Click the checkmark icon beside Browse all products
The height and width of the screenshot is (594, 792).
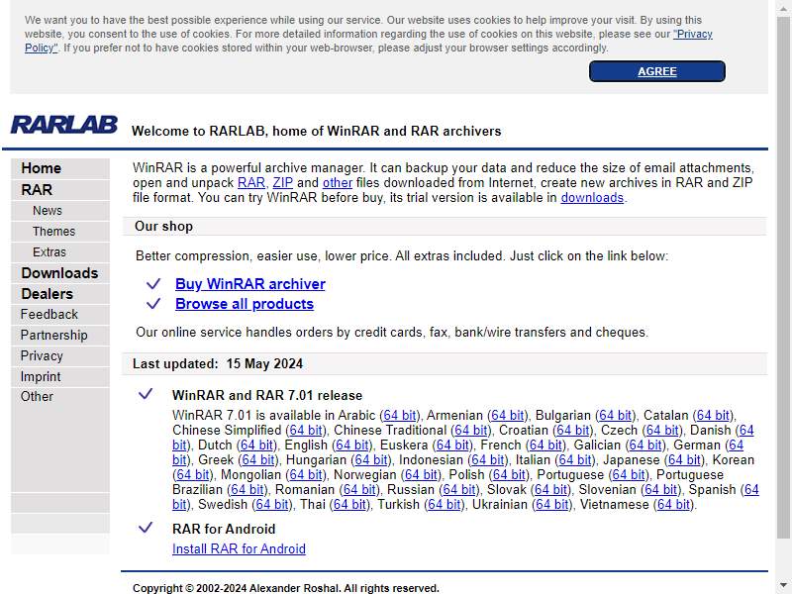point(153,304)
